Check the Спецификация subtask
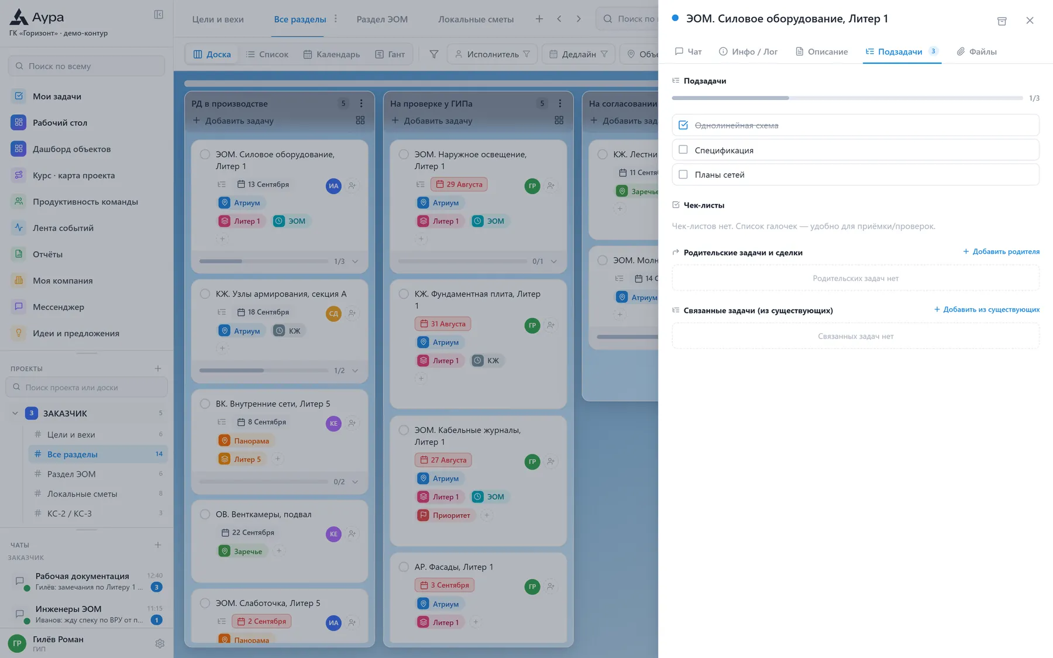 (683, 150)
